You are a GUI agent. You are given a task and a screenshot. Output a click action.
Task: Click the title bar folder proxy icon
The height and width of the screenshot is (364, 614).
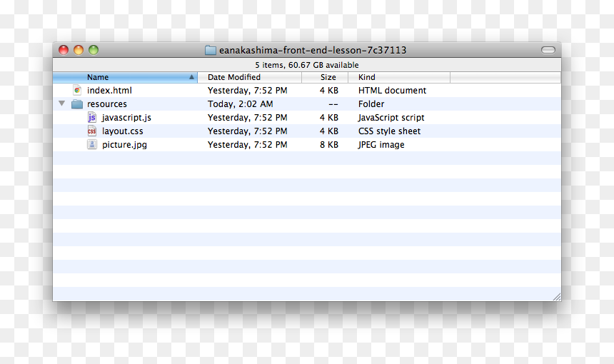coord(211,50)
